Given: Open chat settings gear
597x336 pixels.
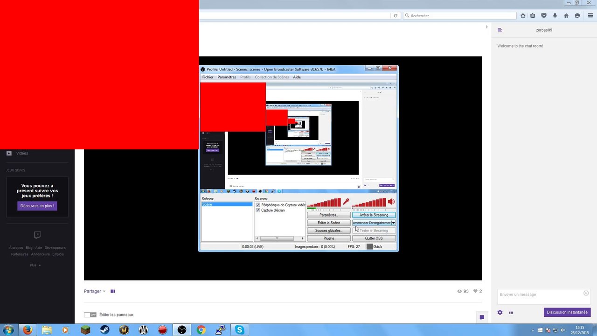Looking at the screenshot, I should 500,312.
